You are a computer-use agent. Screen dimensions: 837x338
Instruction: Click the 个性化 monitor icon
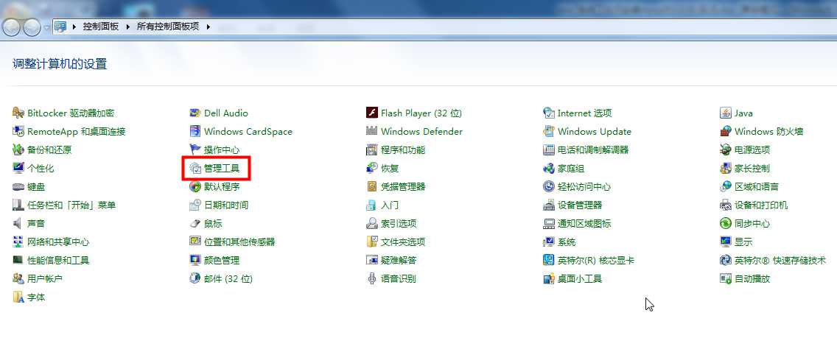[x=18, y=168]
